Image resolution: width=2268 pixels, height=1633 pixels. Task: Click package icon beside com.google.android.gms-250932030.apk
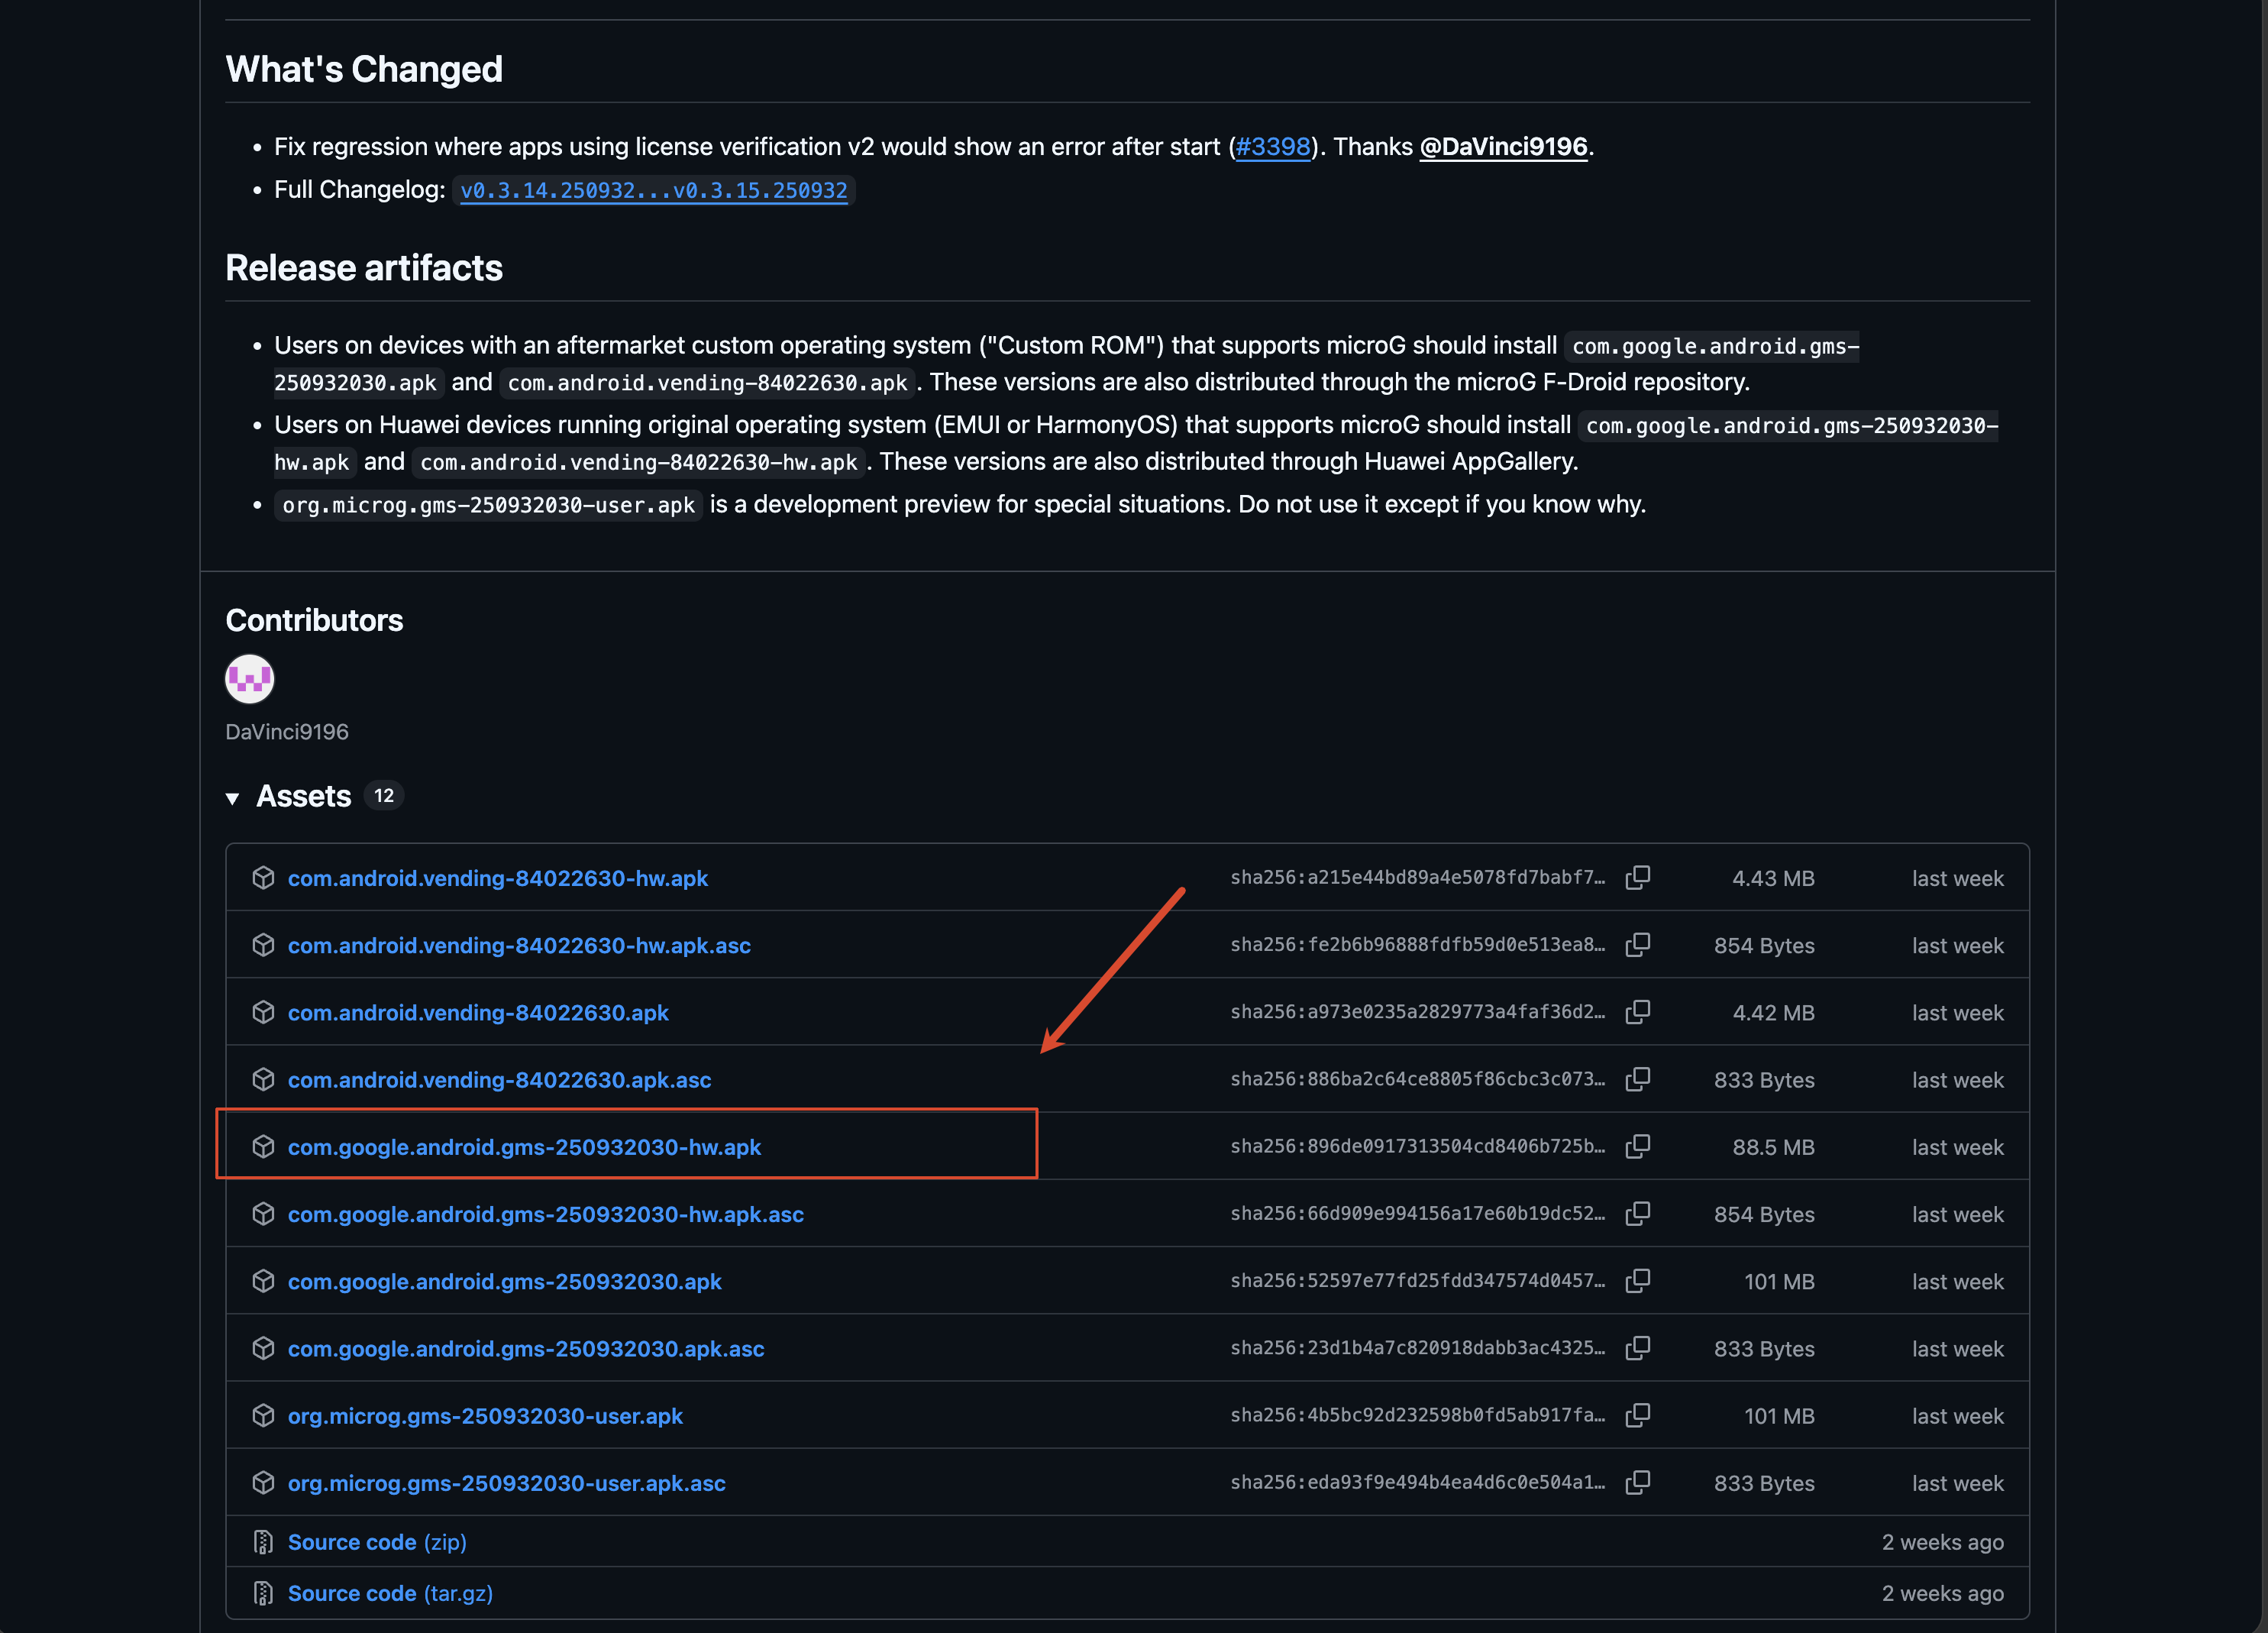[263, 1281]
